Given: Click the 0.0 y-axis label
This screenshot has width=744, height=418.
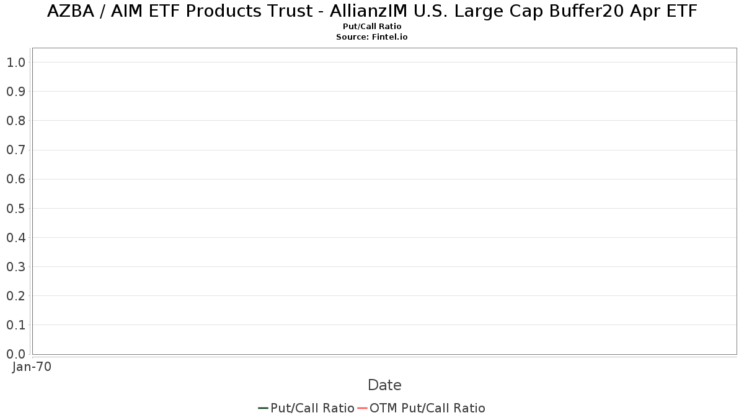Looking at the screenshot, I should (x=15, y=354).
